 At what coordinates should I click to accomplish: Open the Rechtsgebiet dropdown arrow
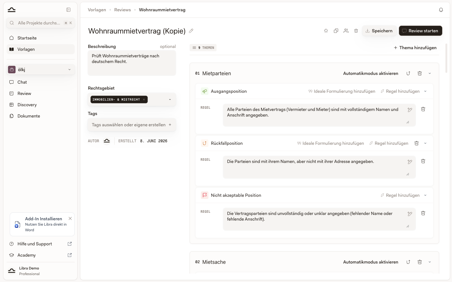(170, 100)
